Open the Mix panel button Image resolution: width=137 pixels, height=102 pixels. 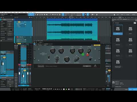pos(130,90)
